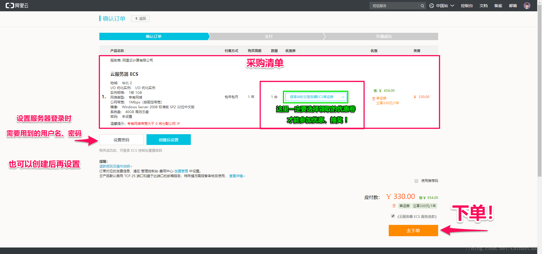Open the 《云服务器 ECS 服务条款》 link

click(x=417, y=217)
